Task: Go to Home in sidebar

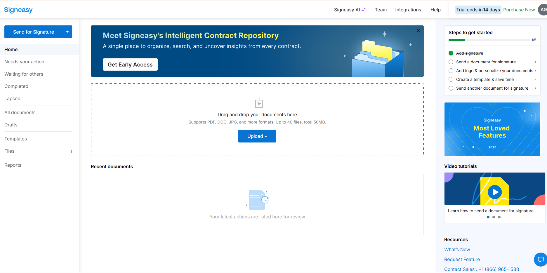Action: pyautogui.click(x=39, y=49)
